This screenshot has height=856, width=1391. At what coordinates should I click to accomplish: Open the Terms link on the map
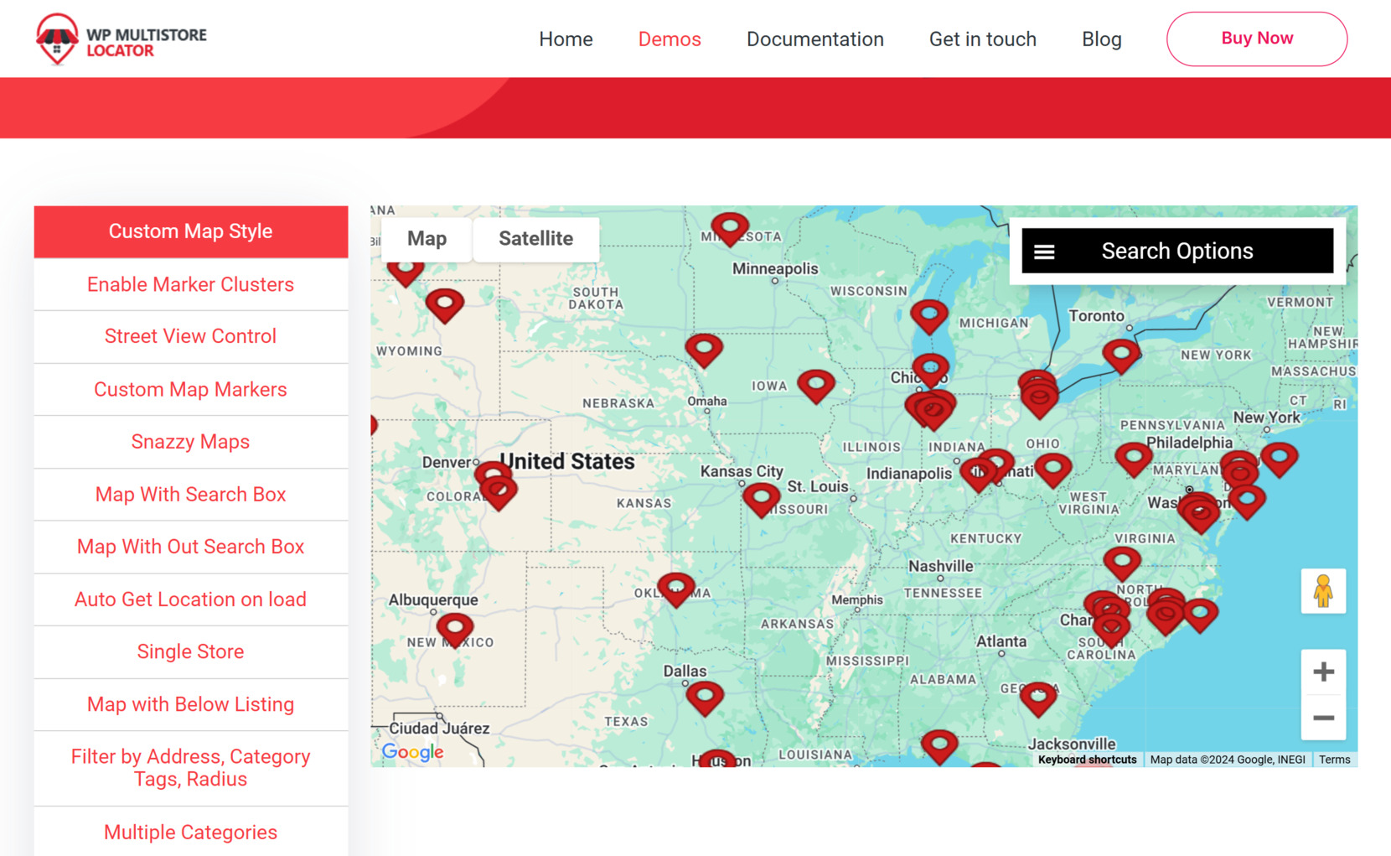tap(1334, 759)
